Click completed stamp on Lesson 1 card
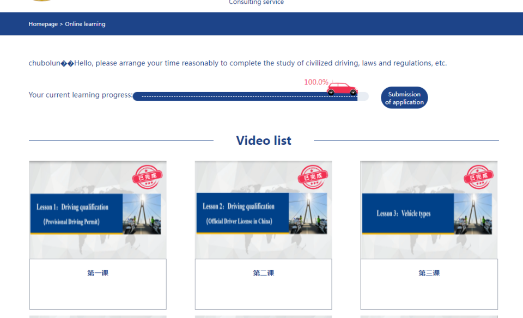The image size is (523, 318). click(148, 177)
